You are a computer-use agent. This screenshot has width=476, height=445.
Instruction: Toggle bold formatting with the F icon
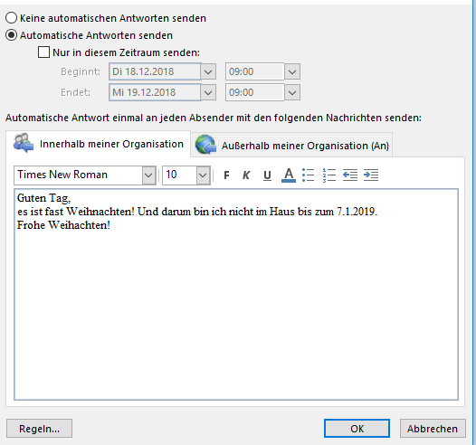point(226,175)
